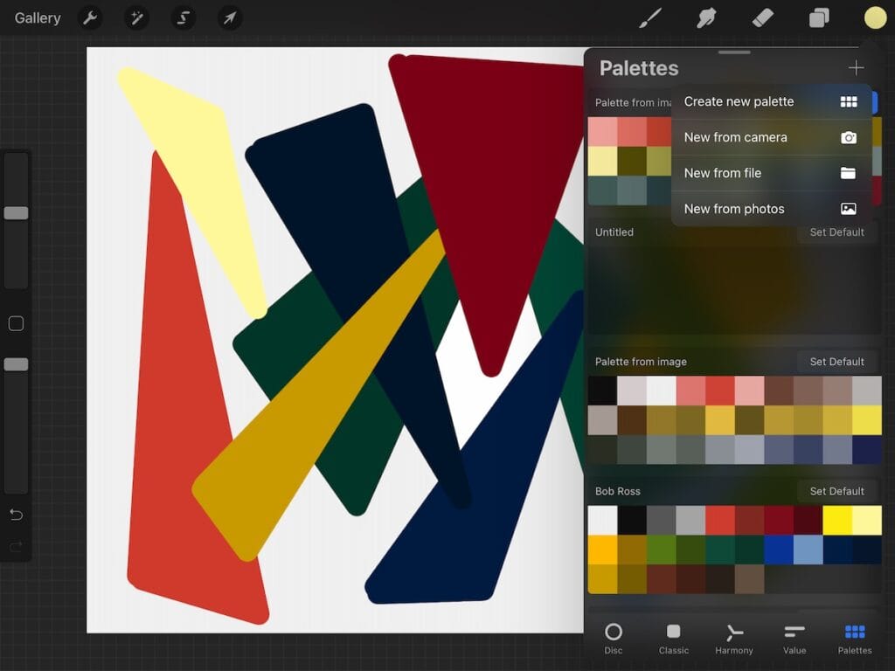Choose 'New from camera' from the menu
The height and width of the screenshot is (671, 895).
[x=736, y=137]
